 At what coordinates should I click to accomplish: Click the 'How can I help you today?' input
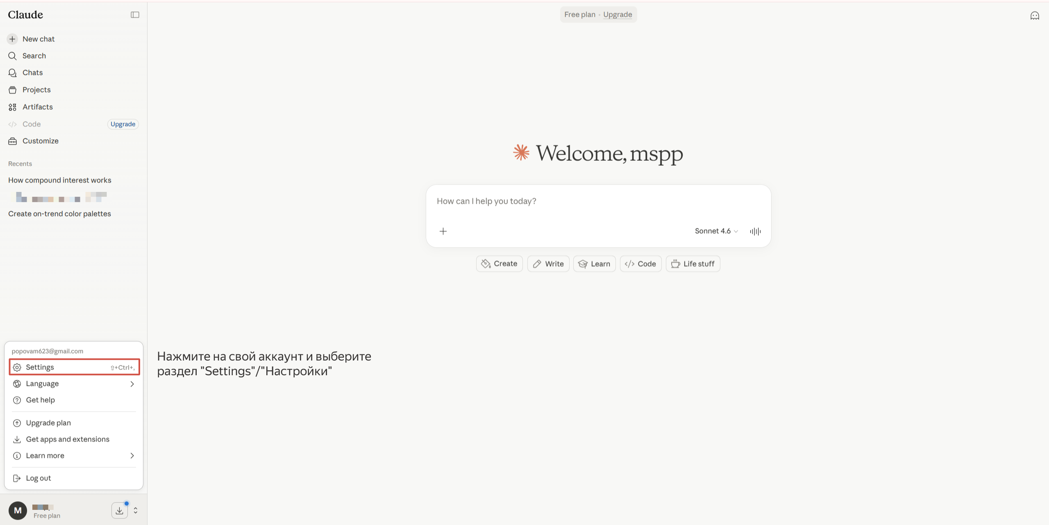click(x=598, y=201)
